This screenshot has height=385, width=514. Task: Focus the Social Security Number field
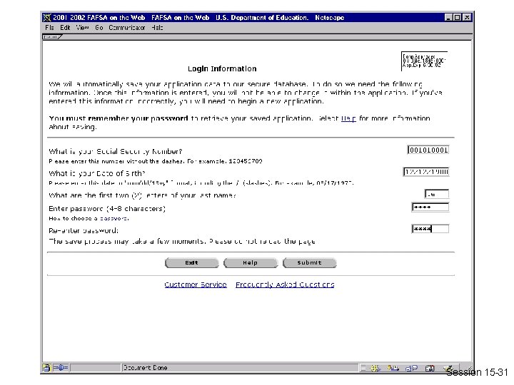click(x=428, y=150)
